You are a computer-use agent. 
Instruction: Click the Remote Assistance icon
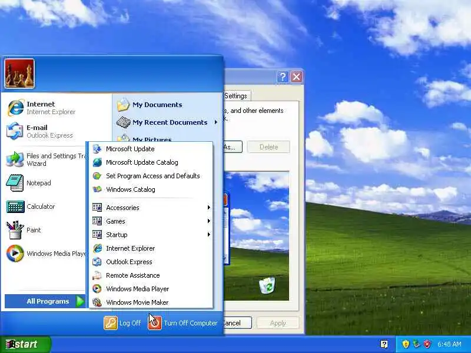(x=97, y=275)
